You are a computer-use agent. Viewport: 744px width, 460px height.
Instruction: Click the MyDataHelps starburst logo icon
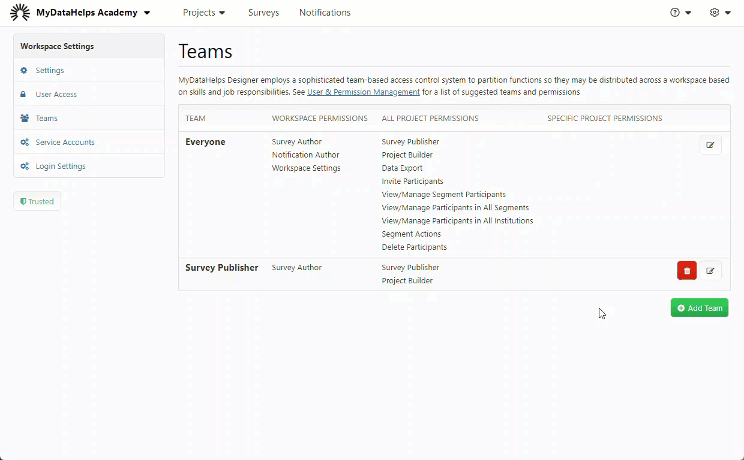pos(20,13)
